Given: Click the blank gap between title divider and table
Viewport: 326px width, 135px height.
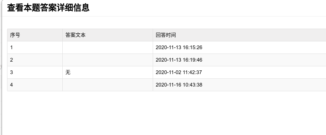Looking at the screenshot, I should [x=162, y=23].
